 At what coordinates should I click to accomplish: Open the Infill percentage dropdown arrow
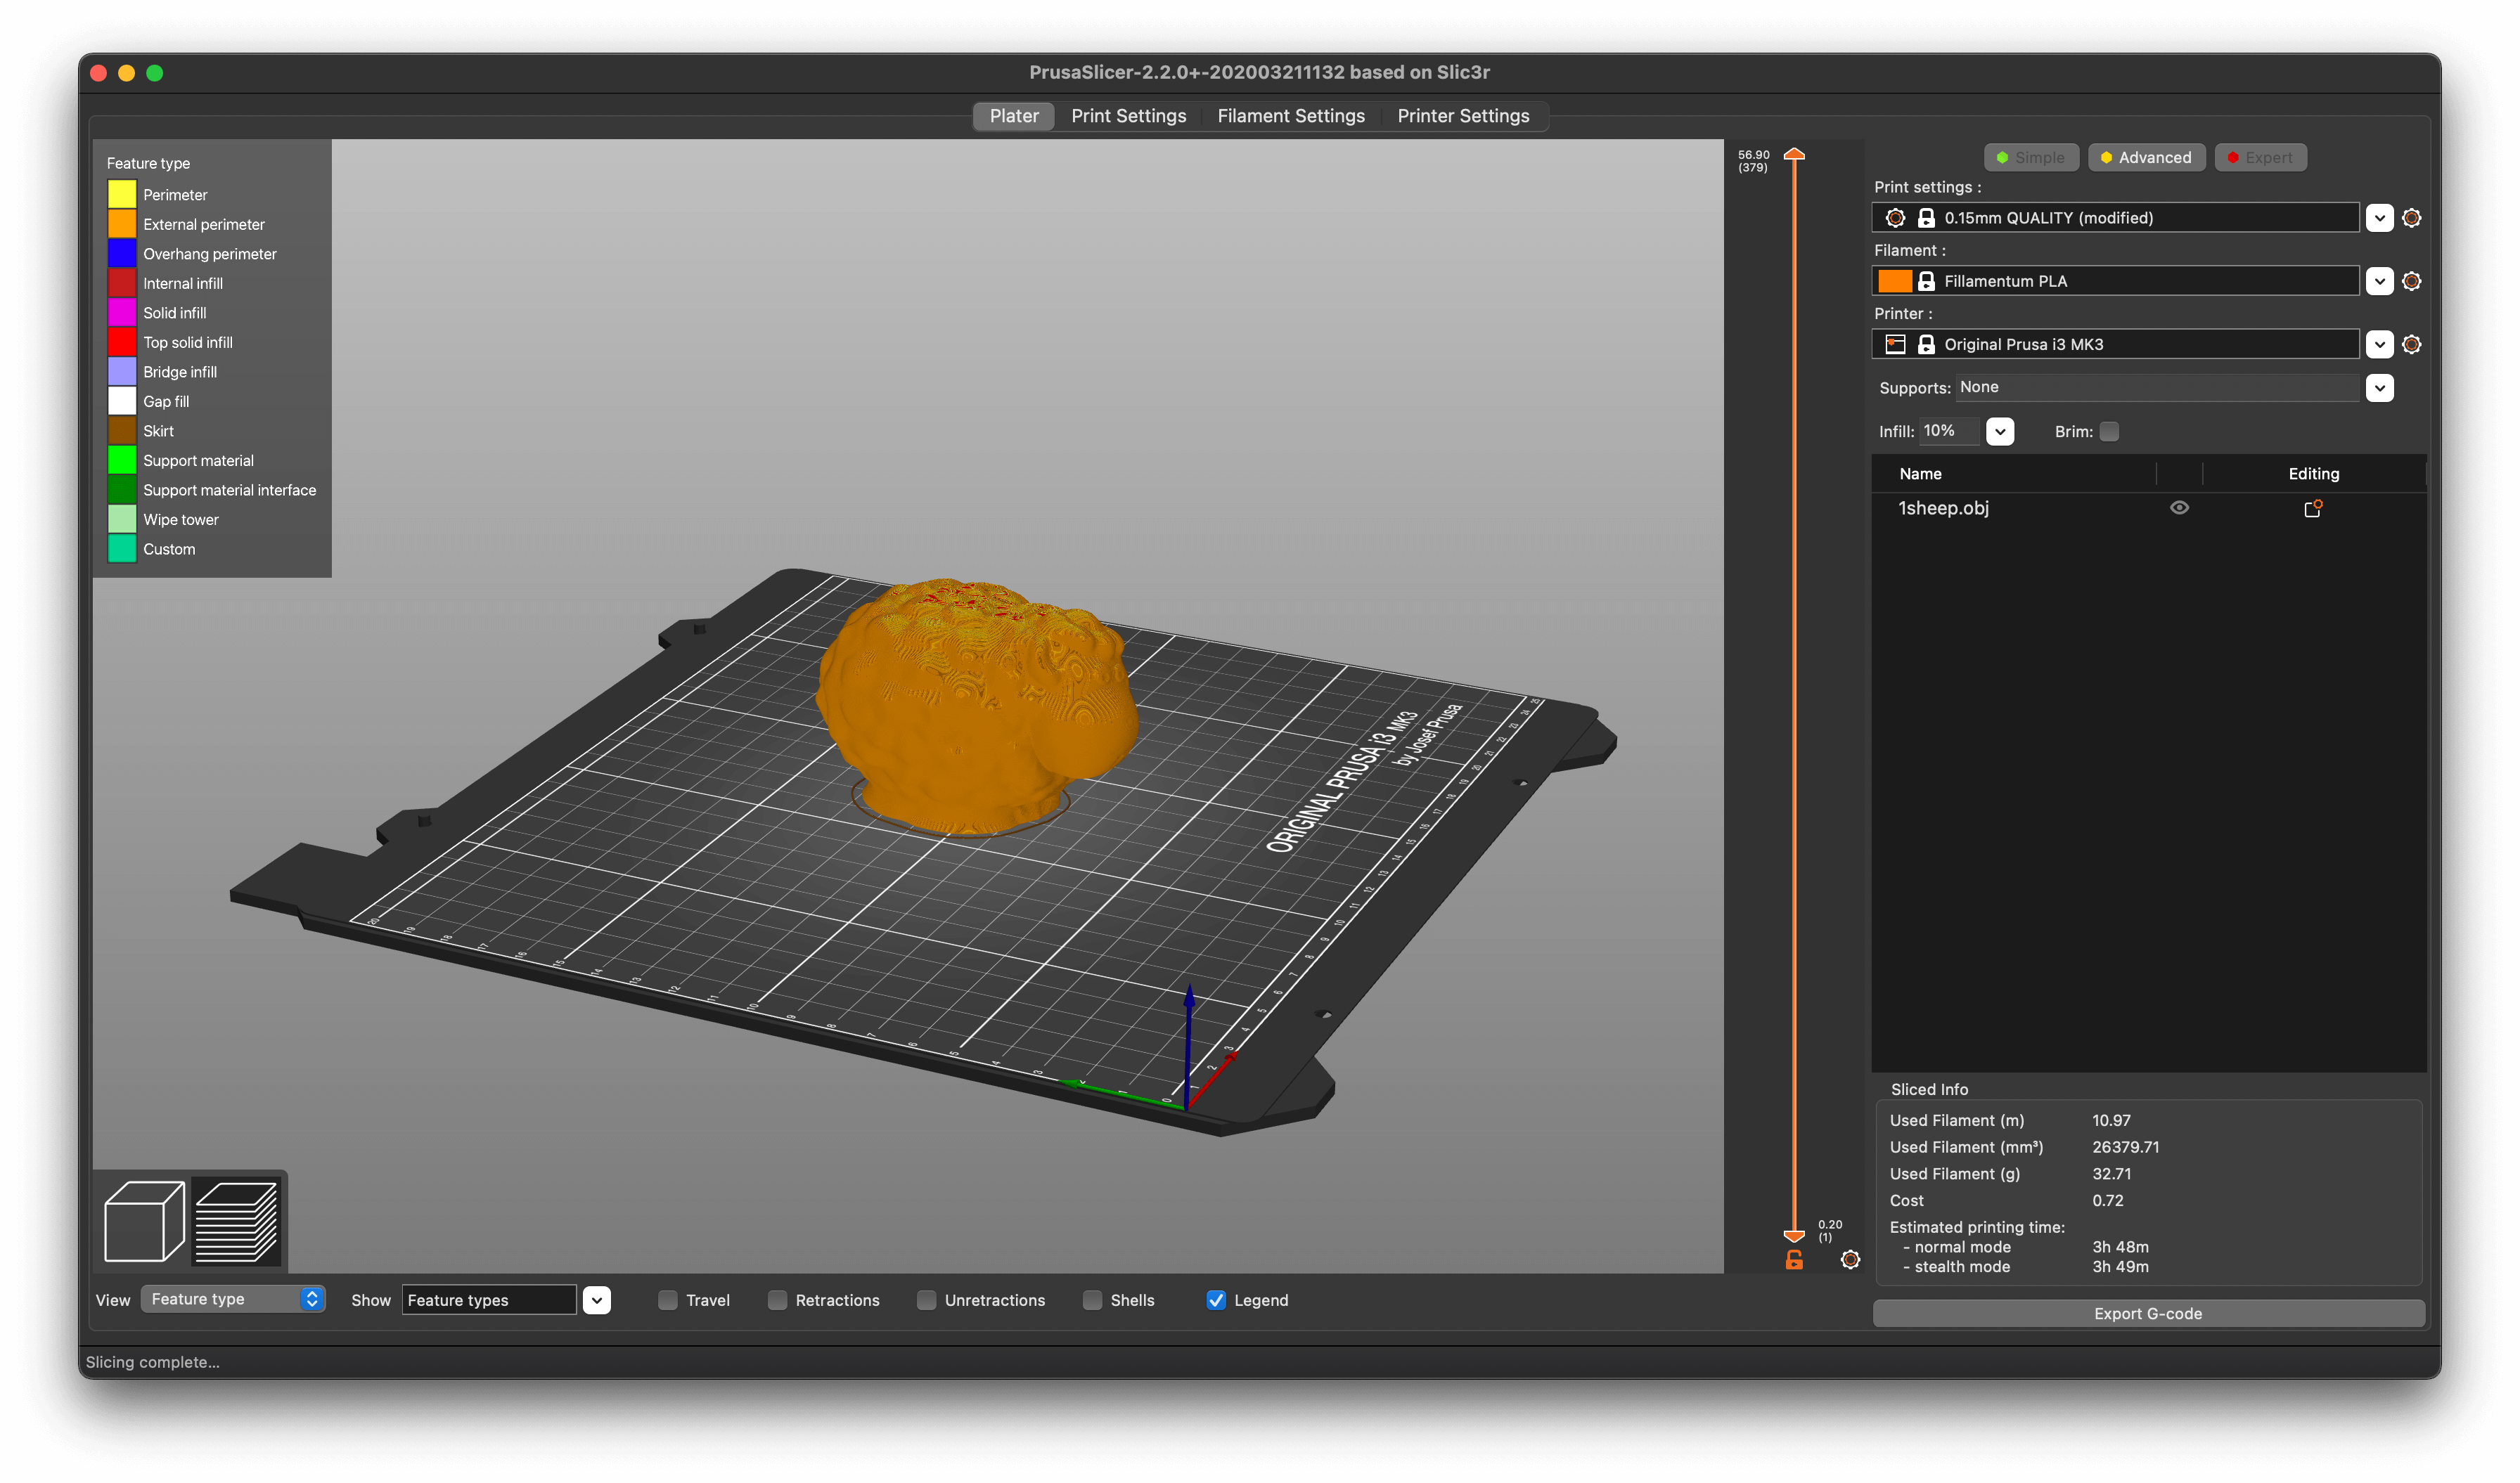(1999, 432)
